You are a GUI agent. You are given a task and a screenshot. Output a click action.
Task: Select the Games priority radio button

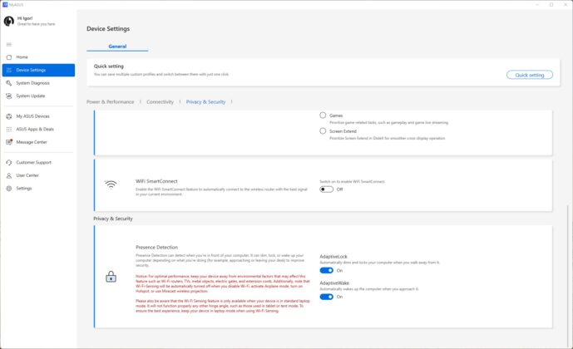pyautogui.click(x=323, y=116)
